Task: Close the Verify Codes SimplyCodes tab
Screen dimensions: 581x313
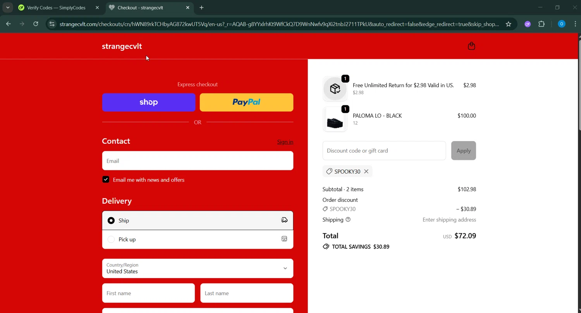Action: coord(97,7)
